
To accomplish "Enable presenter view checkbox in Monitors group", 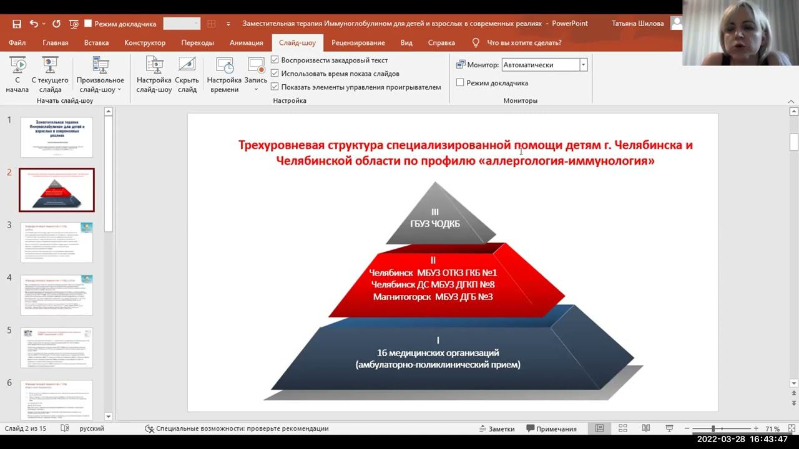I will [x=460, y=82].
